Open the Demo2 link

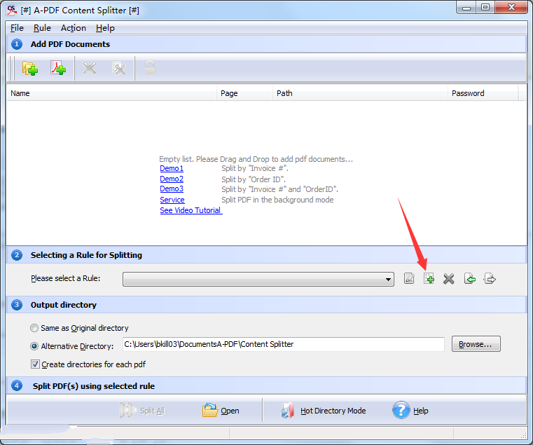pyautogui.click(x=172, y=179)
